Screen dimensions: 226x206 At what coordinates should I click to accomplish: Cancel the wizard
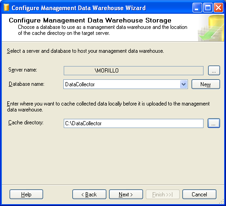coord(199,195)
